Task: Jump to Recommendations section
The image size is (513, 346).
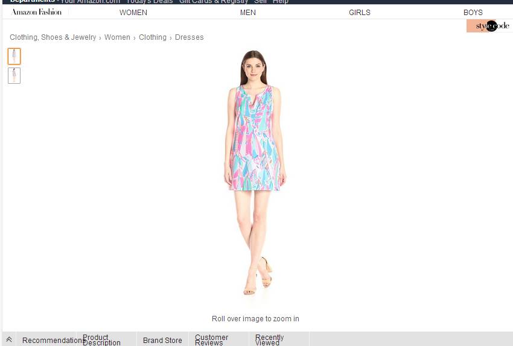Action: (x=53, y=340)
